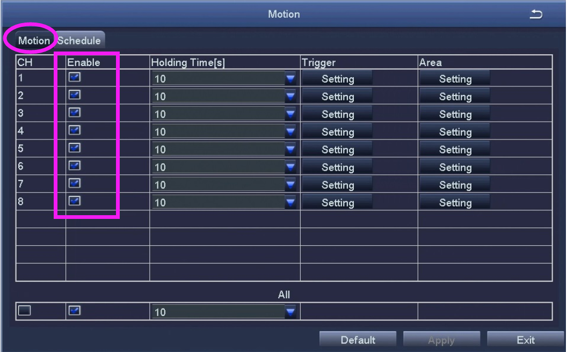This screenshot has width=567, height=352.
Task: Toggle Enable checkbox for channel 1
Action: point(75,77)
